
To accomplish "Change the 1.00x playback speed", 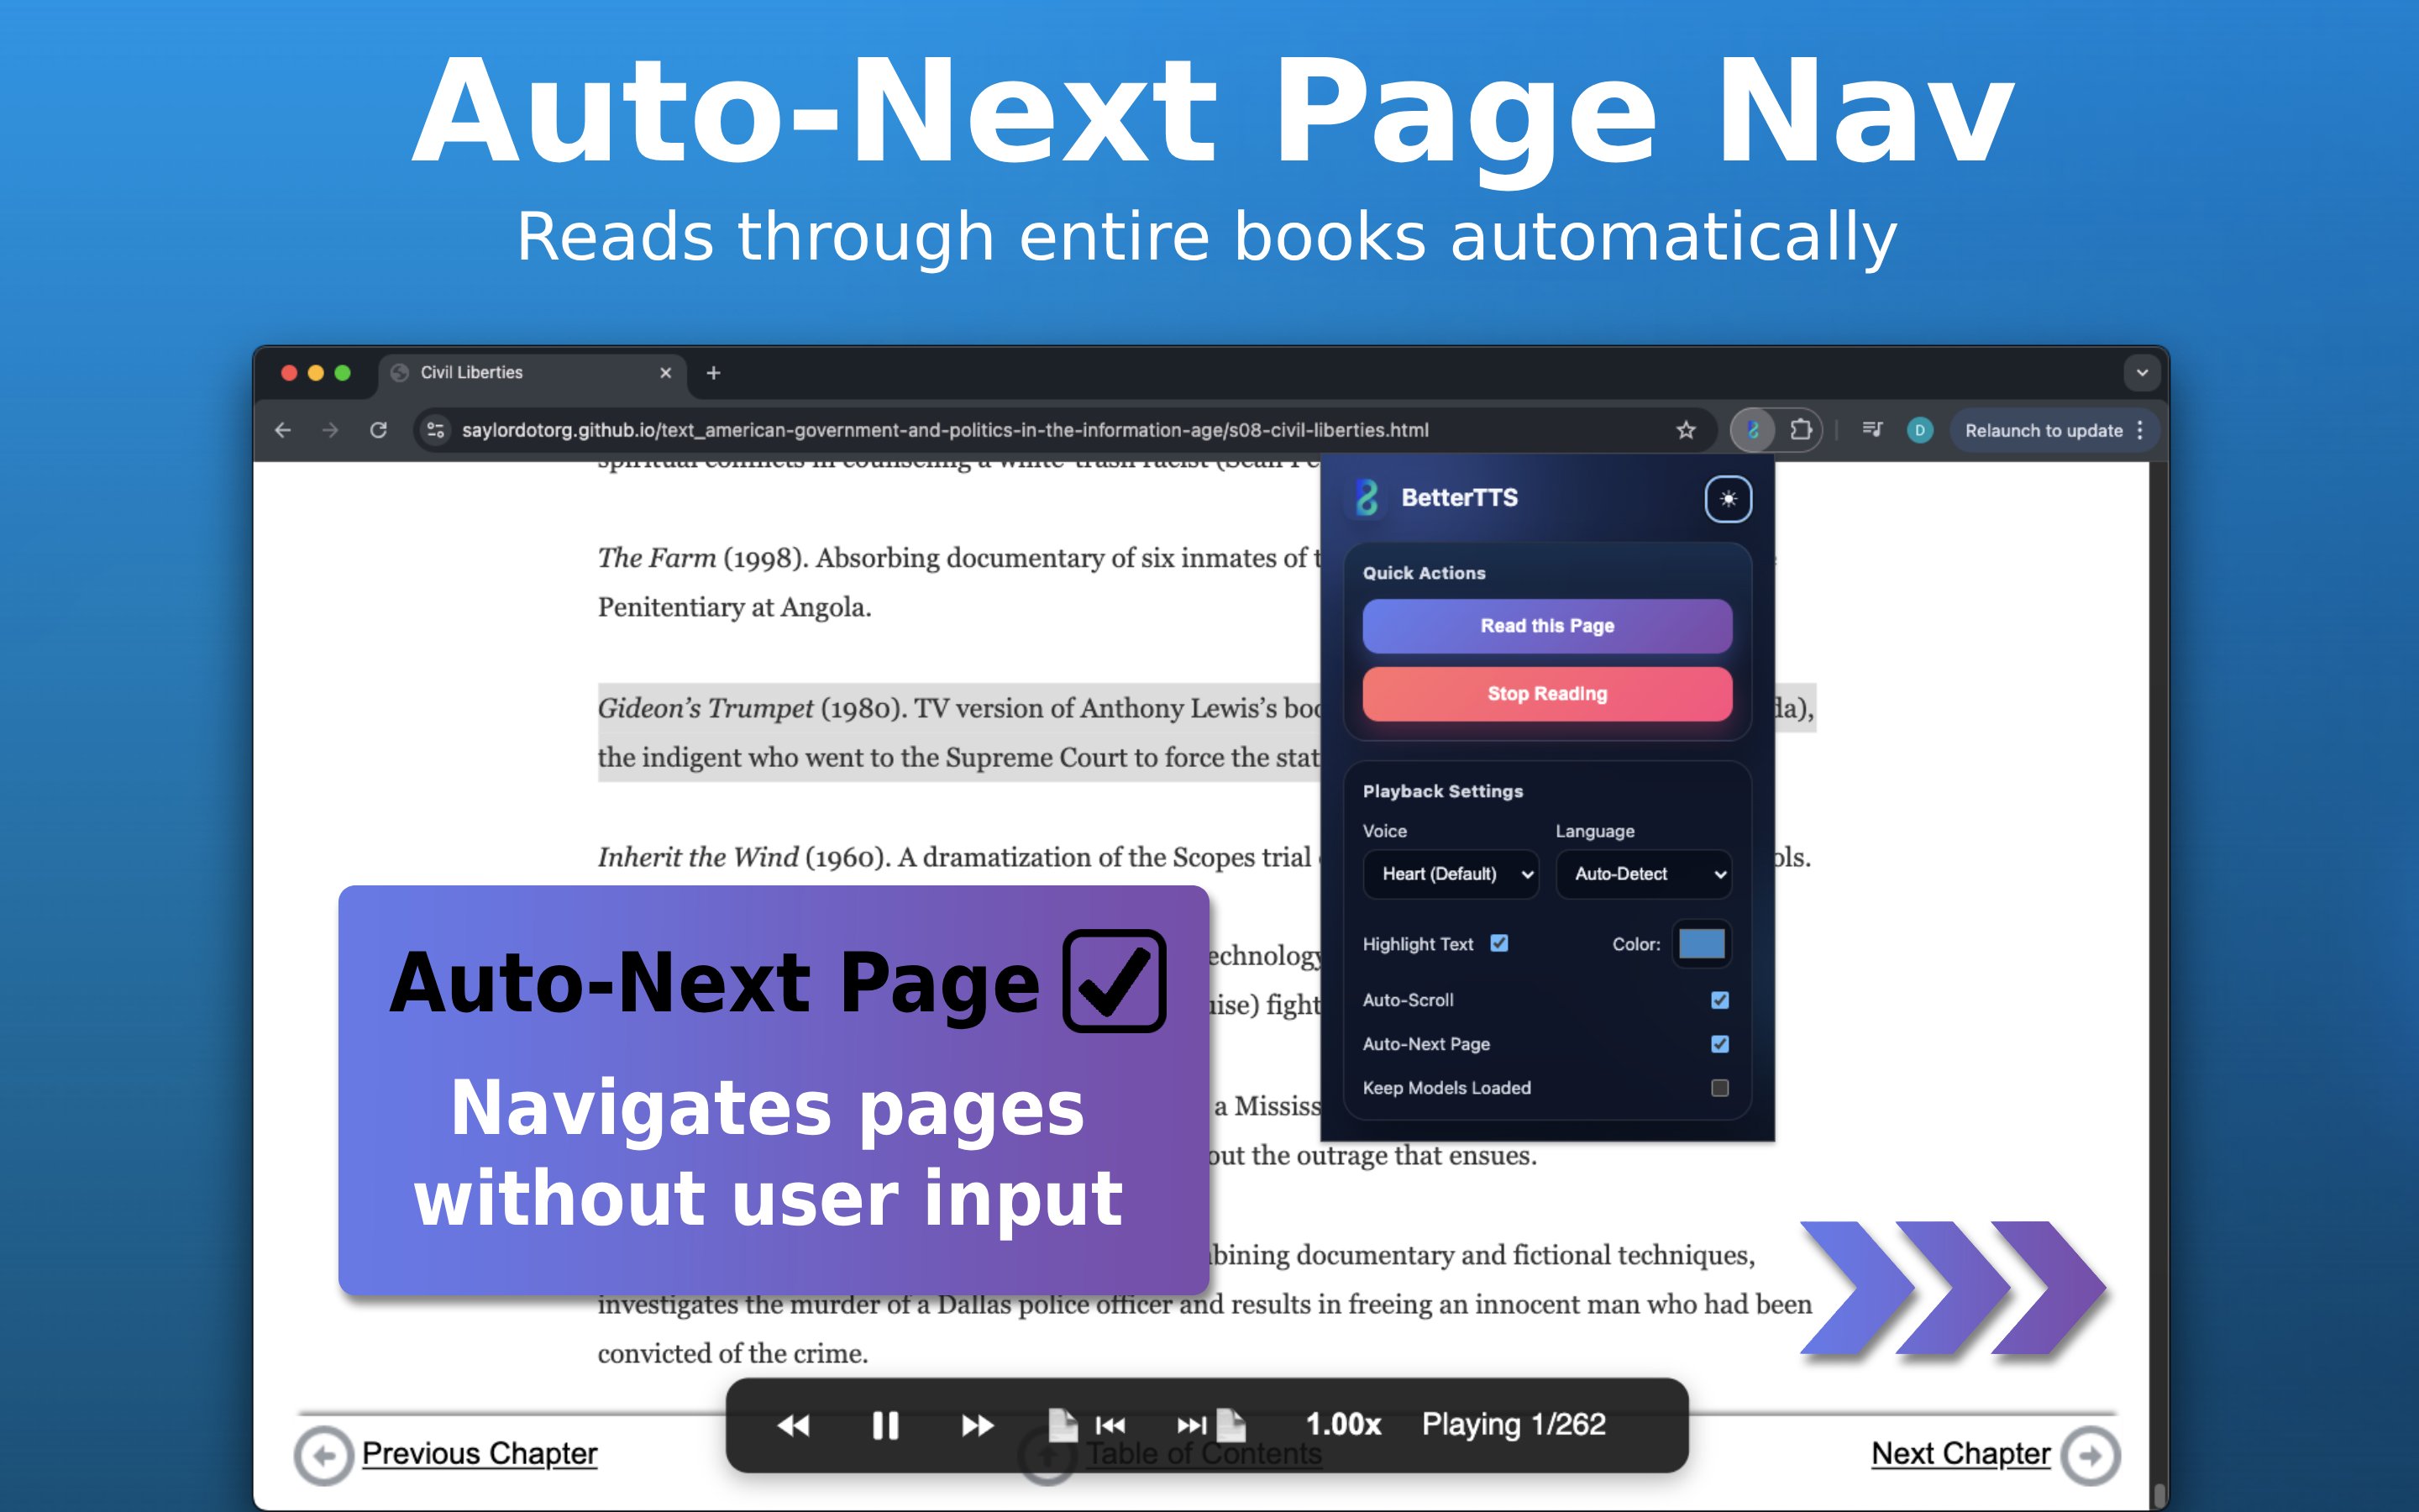I will [x=1343, y=1425].
